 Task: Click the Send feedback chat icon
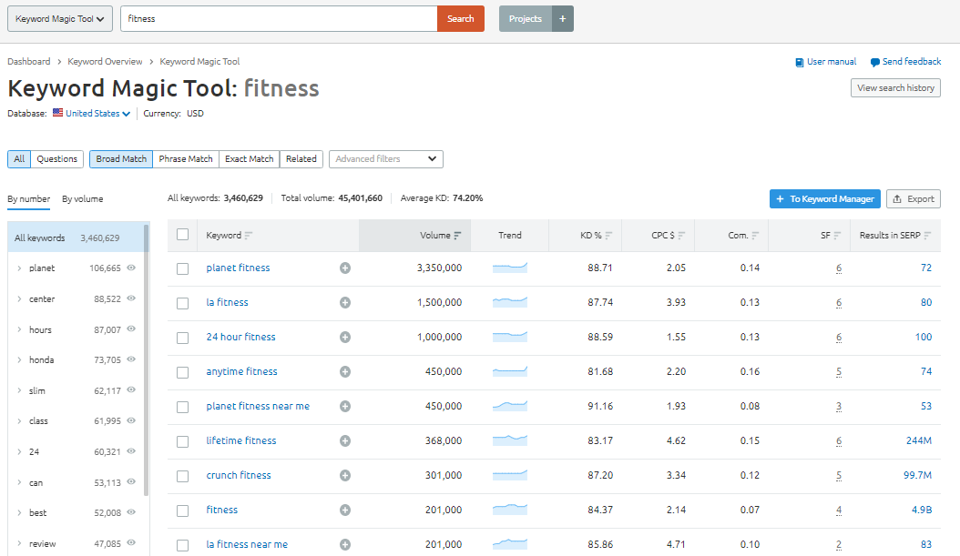click(875, 62)
